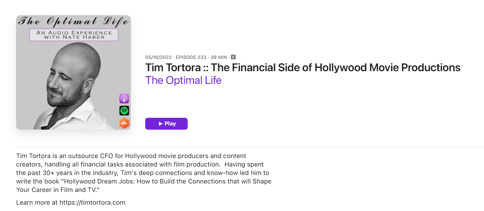Click the 38 MIN duration text
Screen dimensions: 484x211
tap(219, 57)
